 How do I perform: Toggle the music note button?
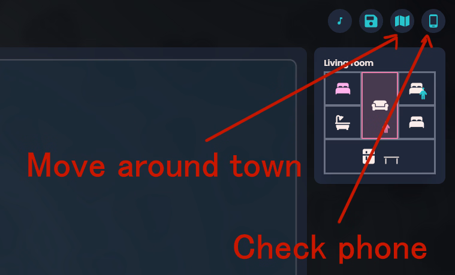(x=340, y=21)
